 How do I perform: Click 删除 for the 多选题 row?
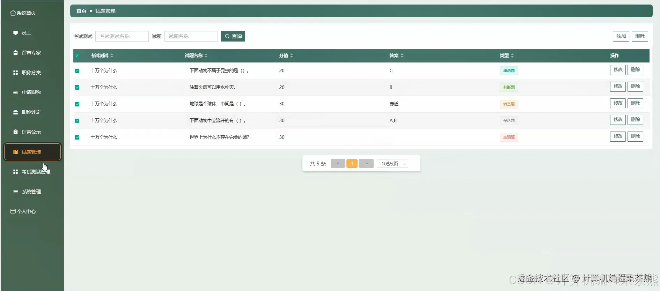635,120
